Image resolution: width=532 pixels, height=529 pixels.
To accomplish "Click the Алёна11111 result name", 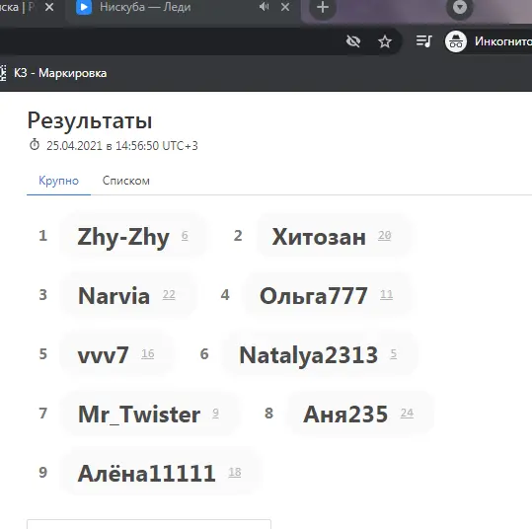I will click(146, 474).
